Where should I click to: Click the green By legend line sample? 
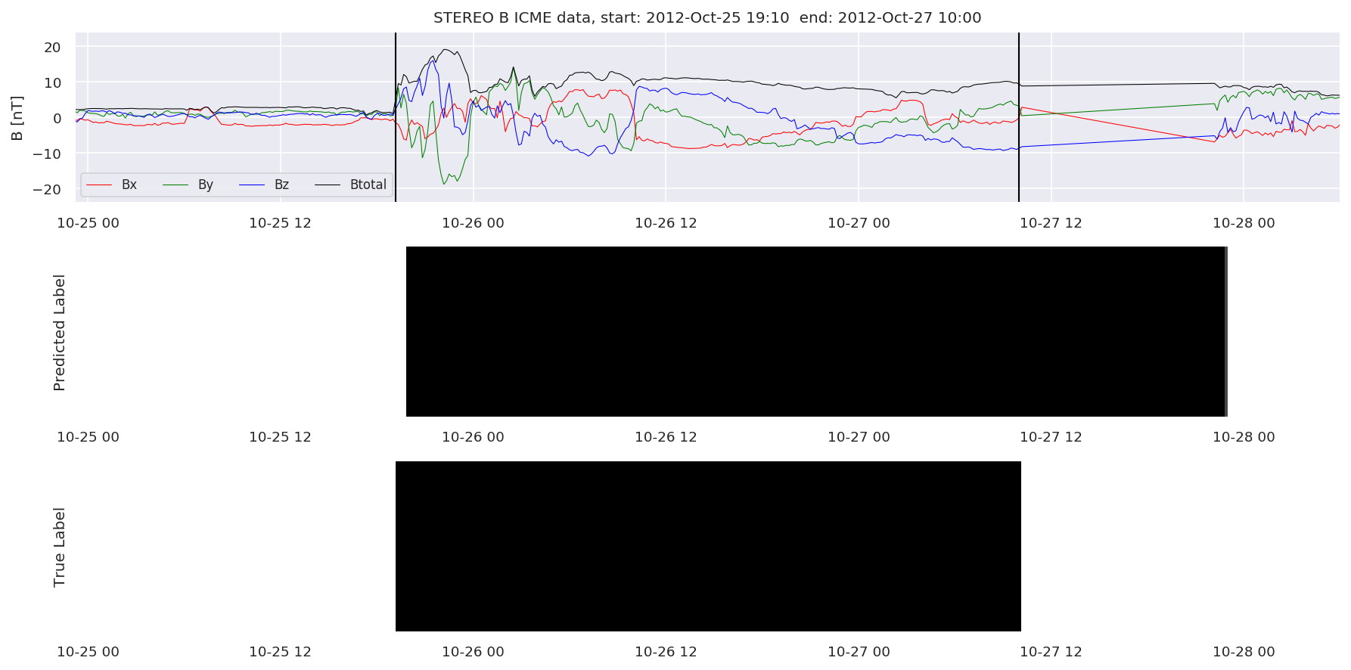175,185
